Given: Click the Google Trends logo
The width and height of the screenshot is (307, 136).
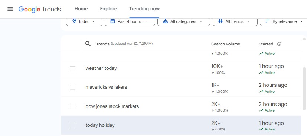Looking at the screenshot, I should point(40,9).
